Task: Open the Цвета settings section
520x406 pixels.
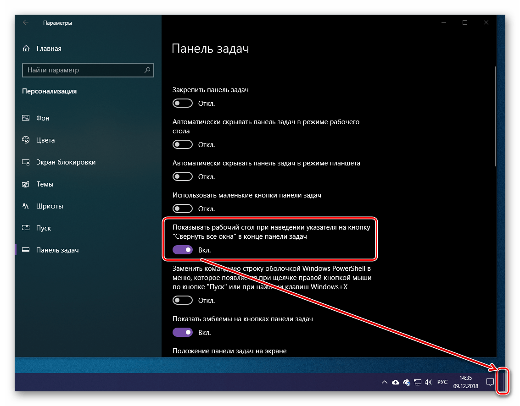Action: tap(45, 140)
